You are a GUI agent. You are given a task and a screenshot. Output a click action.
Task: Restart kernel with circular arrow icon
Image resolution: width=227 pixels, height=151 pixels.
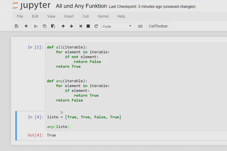[96, 26]
